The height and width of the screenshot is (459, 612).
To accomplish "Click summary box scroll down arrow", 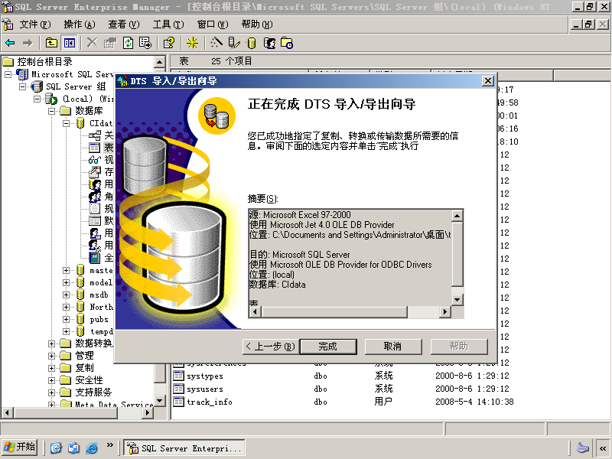I will (457, 300).
